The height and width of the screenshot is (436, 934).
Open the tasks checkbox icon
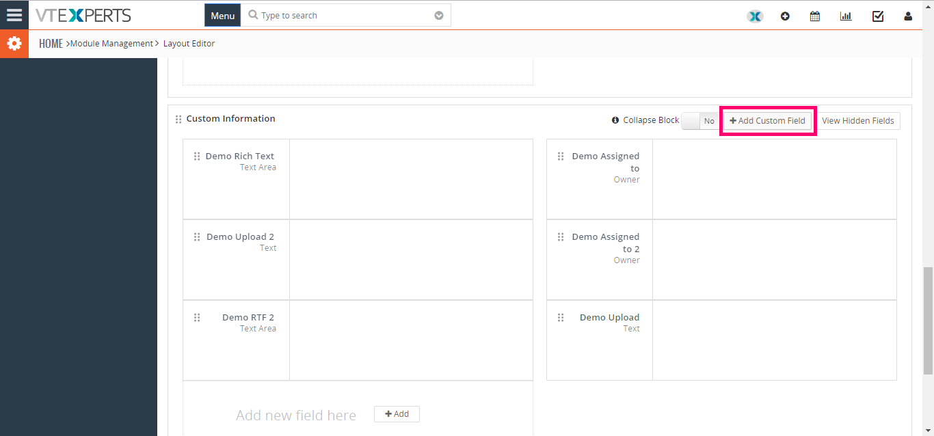click(x=878, y=16)
